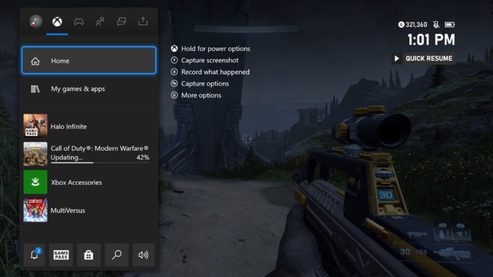
Task: Click the Gamerscore G icon
Action: tap(401, 24)
